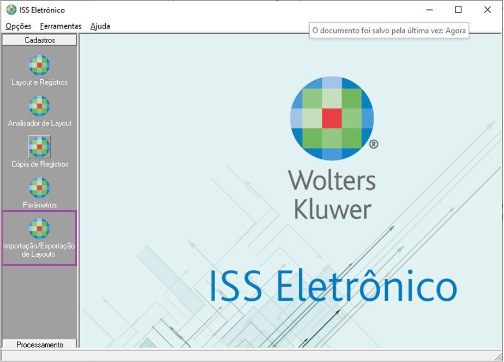Screen dimensions: 504x362
Task: Open the Ferramentas menu
Action: (x=61, y=26)
